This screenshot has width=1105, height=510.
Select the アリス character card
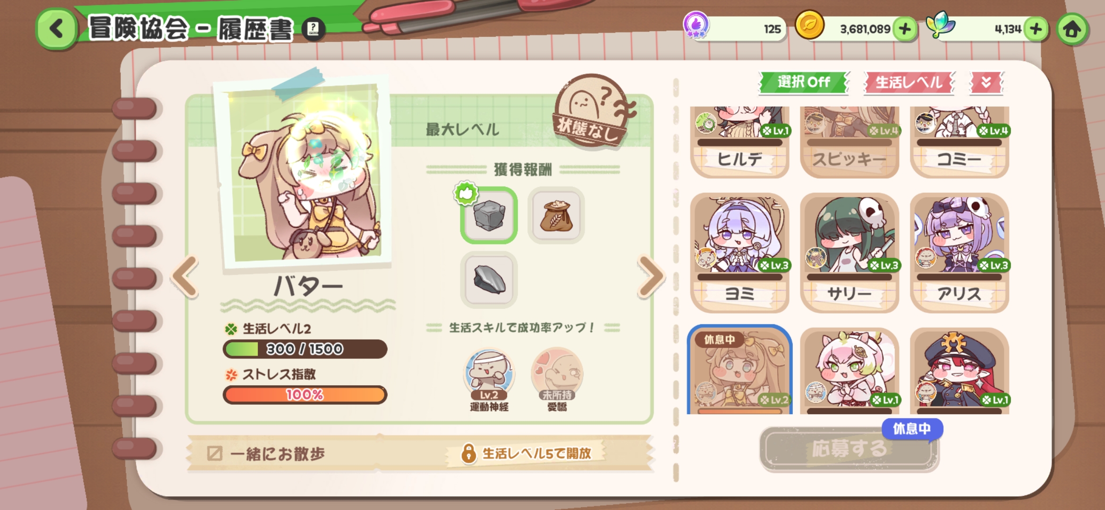click(959, 253)
